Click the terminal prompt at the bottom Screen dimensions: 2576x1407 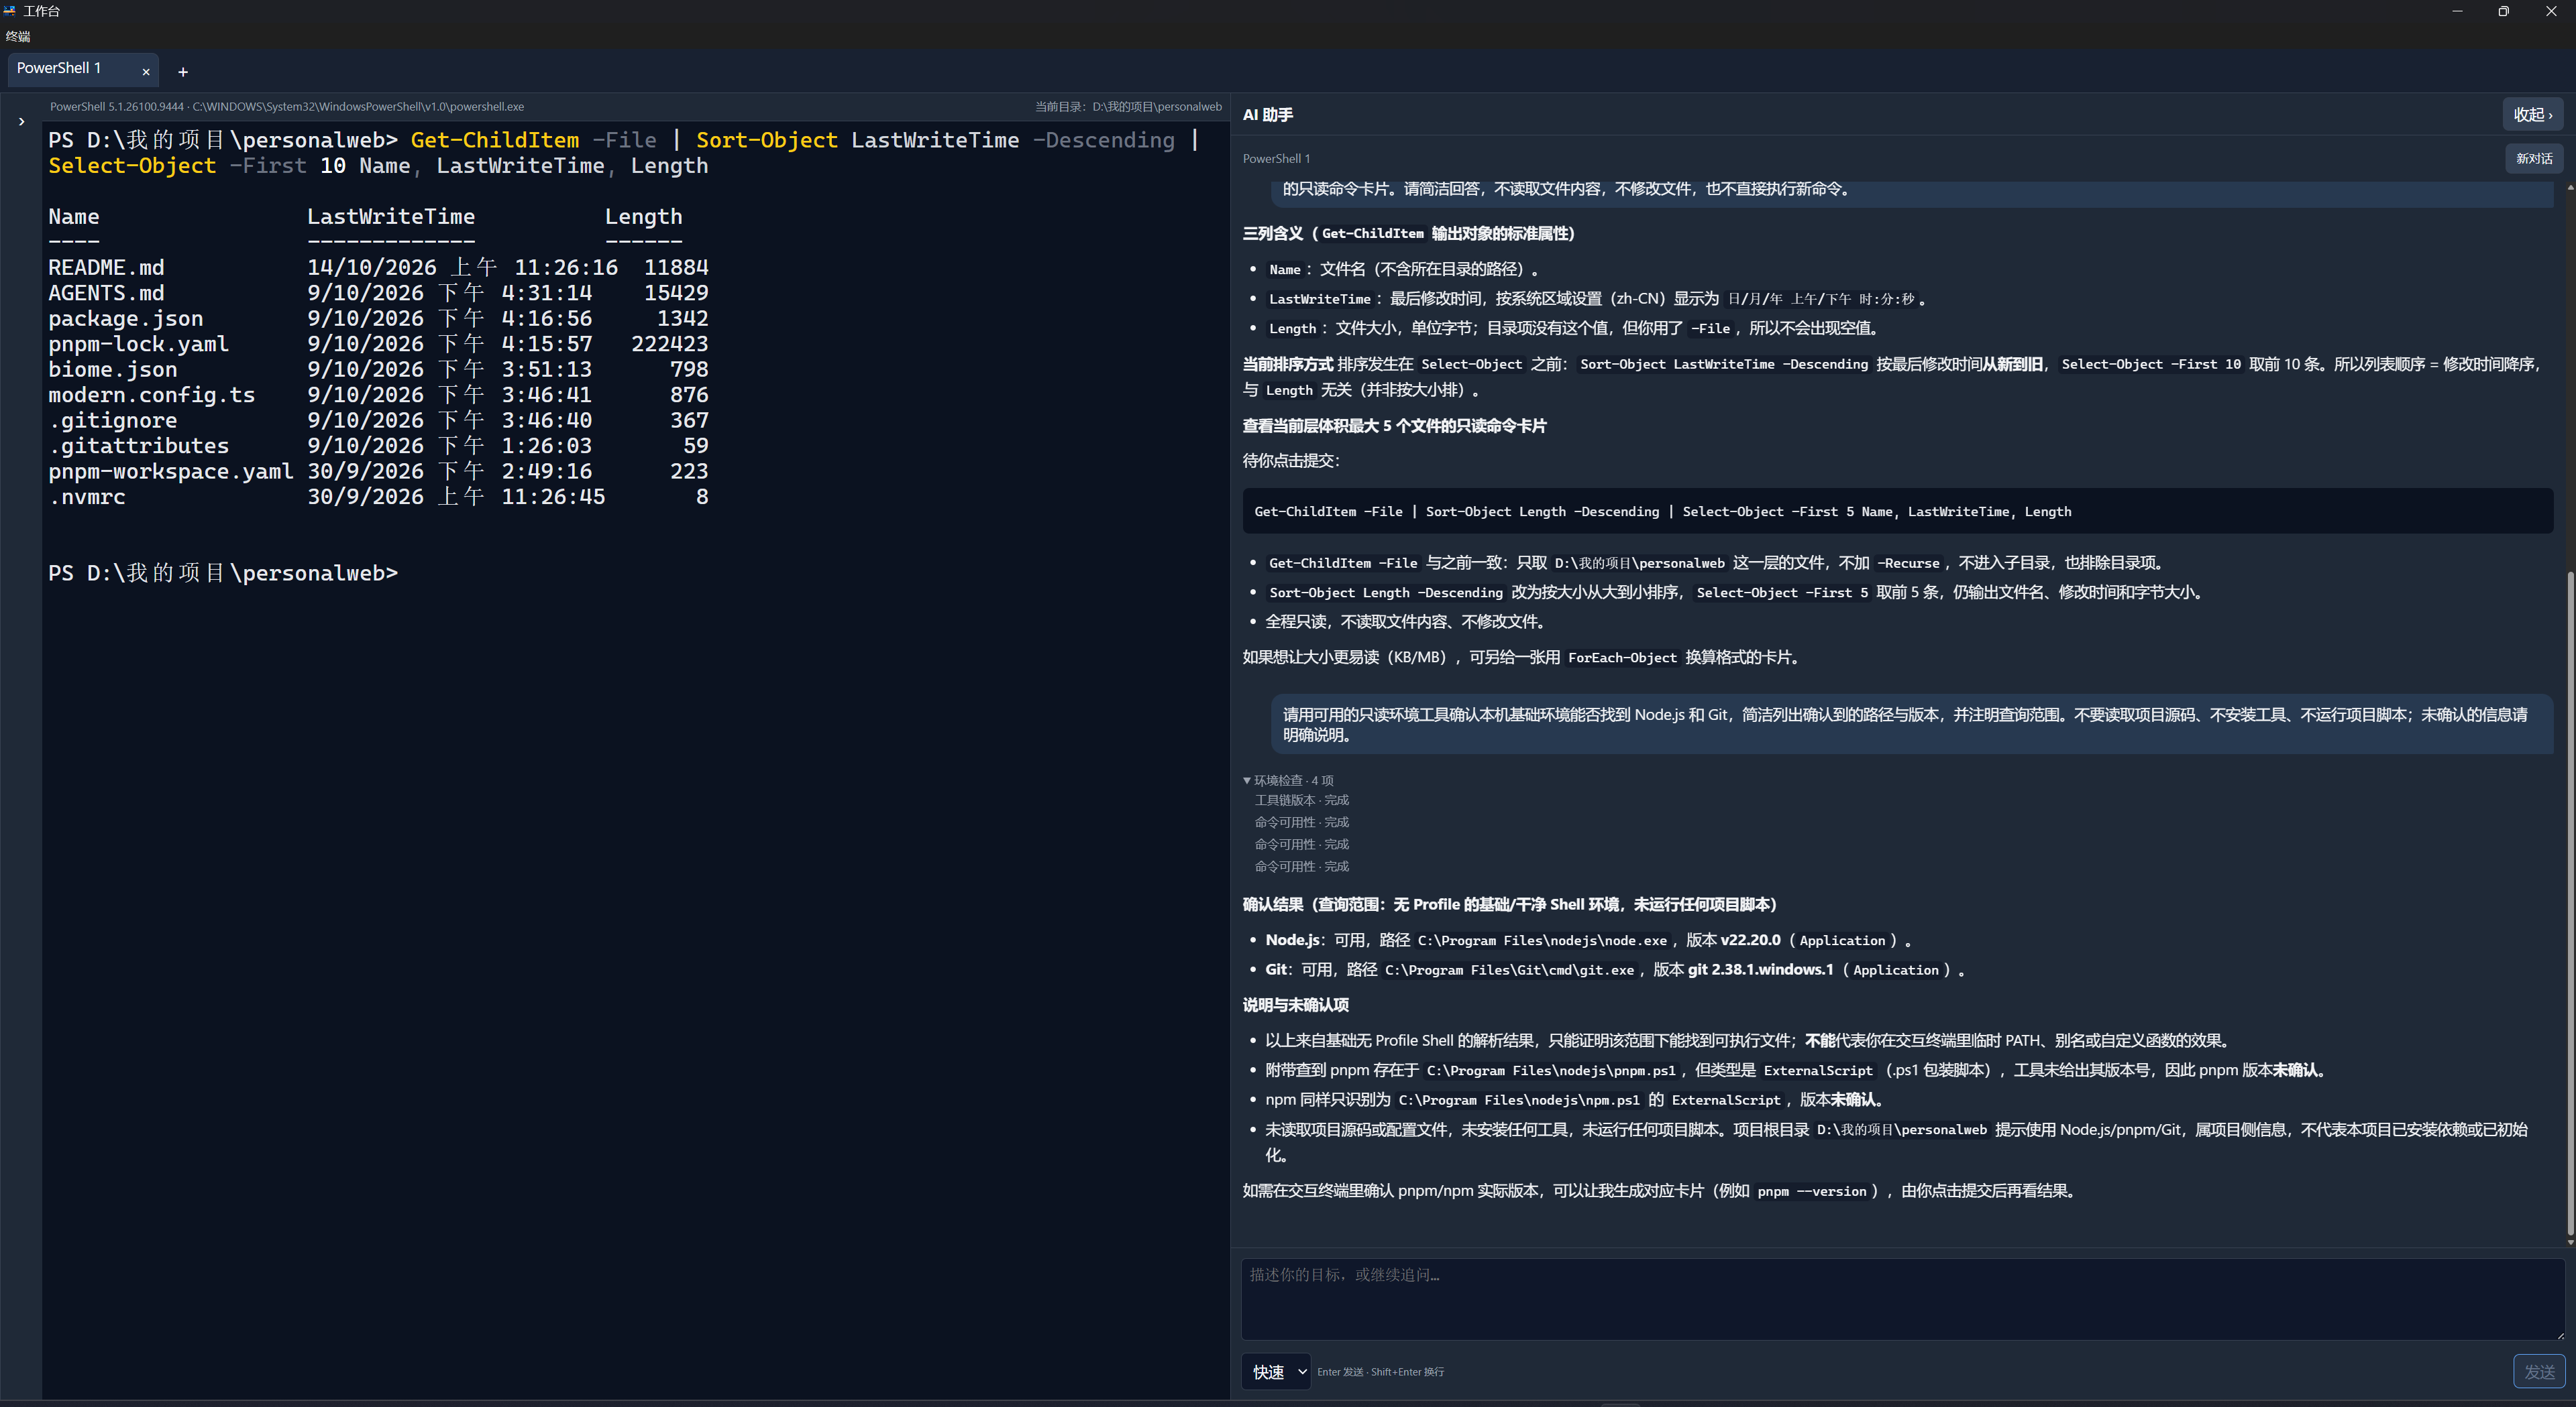pos(223,574)
